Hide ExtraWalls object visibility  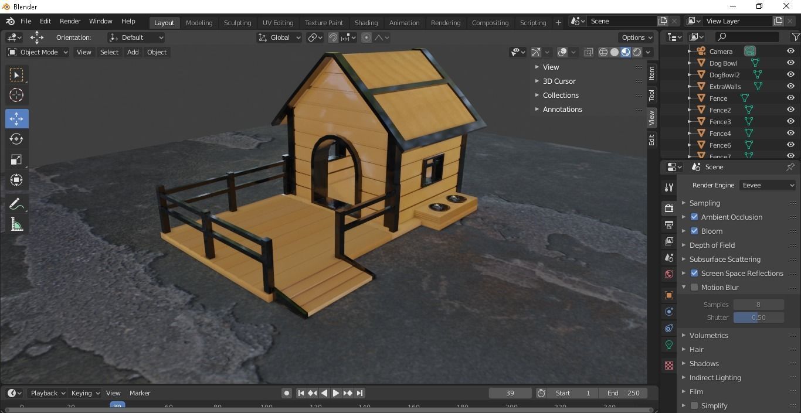[x=790, y=86]
